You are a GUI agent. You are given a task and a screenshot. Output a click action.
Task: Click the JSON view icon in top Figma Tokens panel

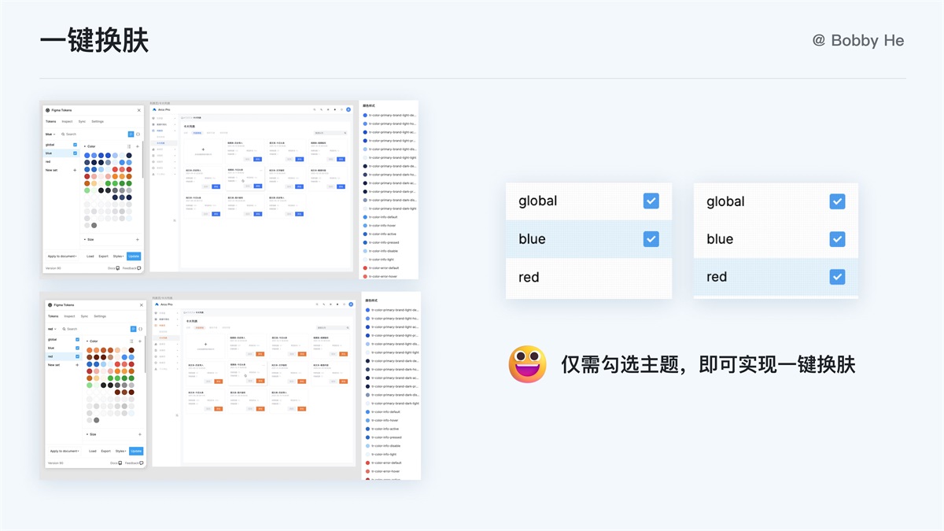pos(138,135)
